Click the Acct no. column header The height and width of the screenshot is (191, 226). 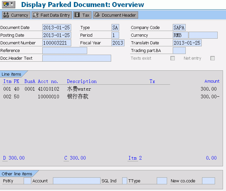(x=48, y=81)
